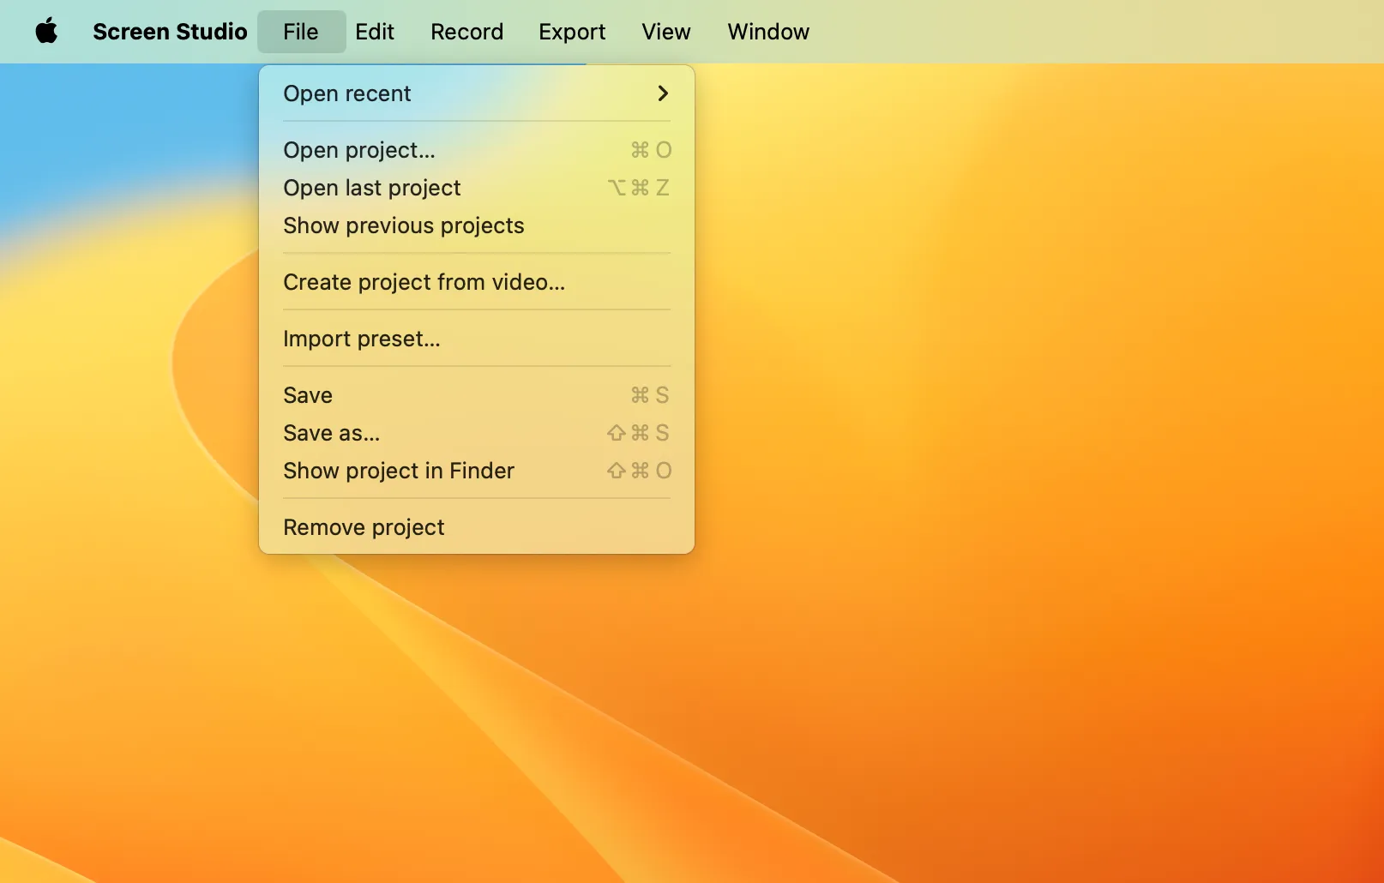Choose Save as… menu entry

(x=331, y=433)
